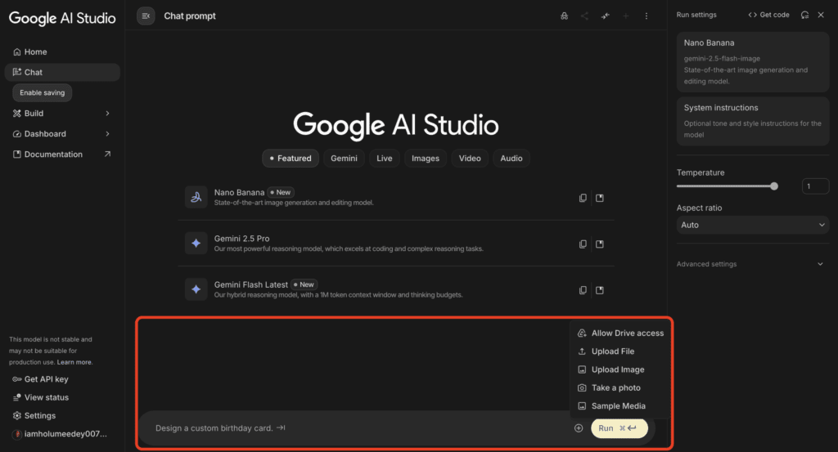Select the Images filter chip
Screen dimensions: 838x452
coord(426,159)
